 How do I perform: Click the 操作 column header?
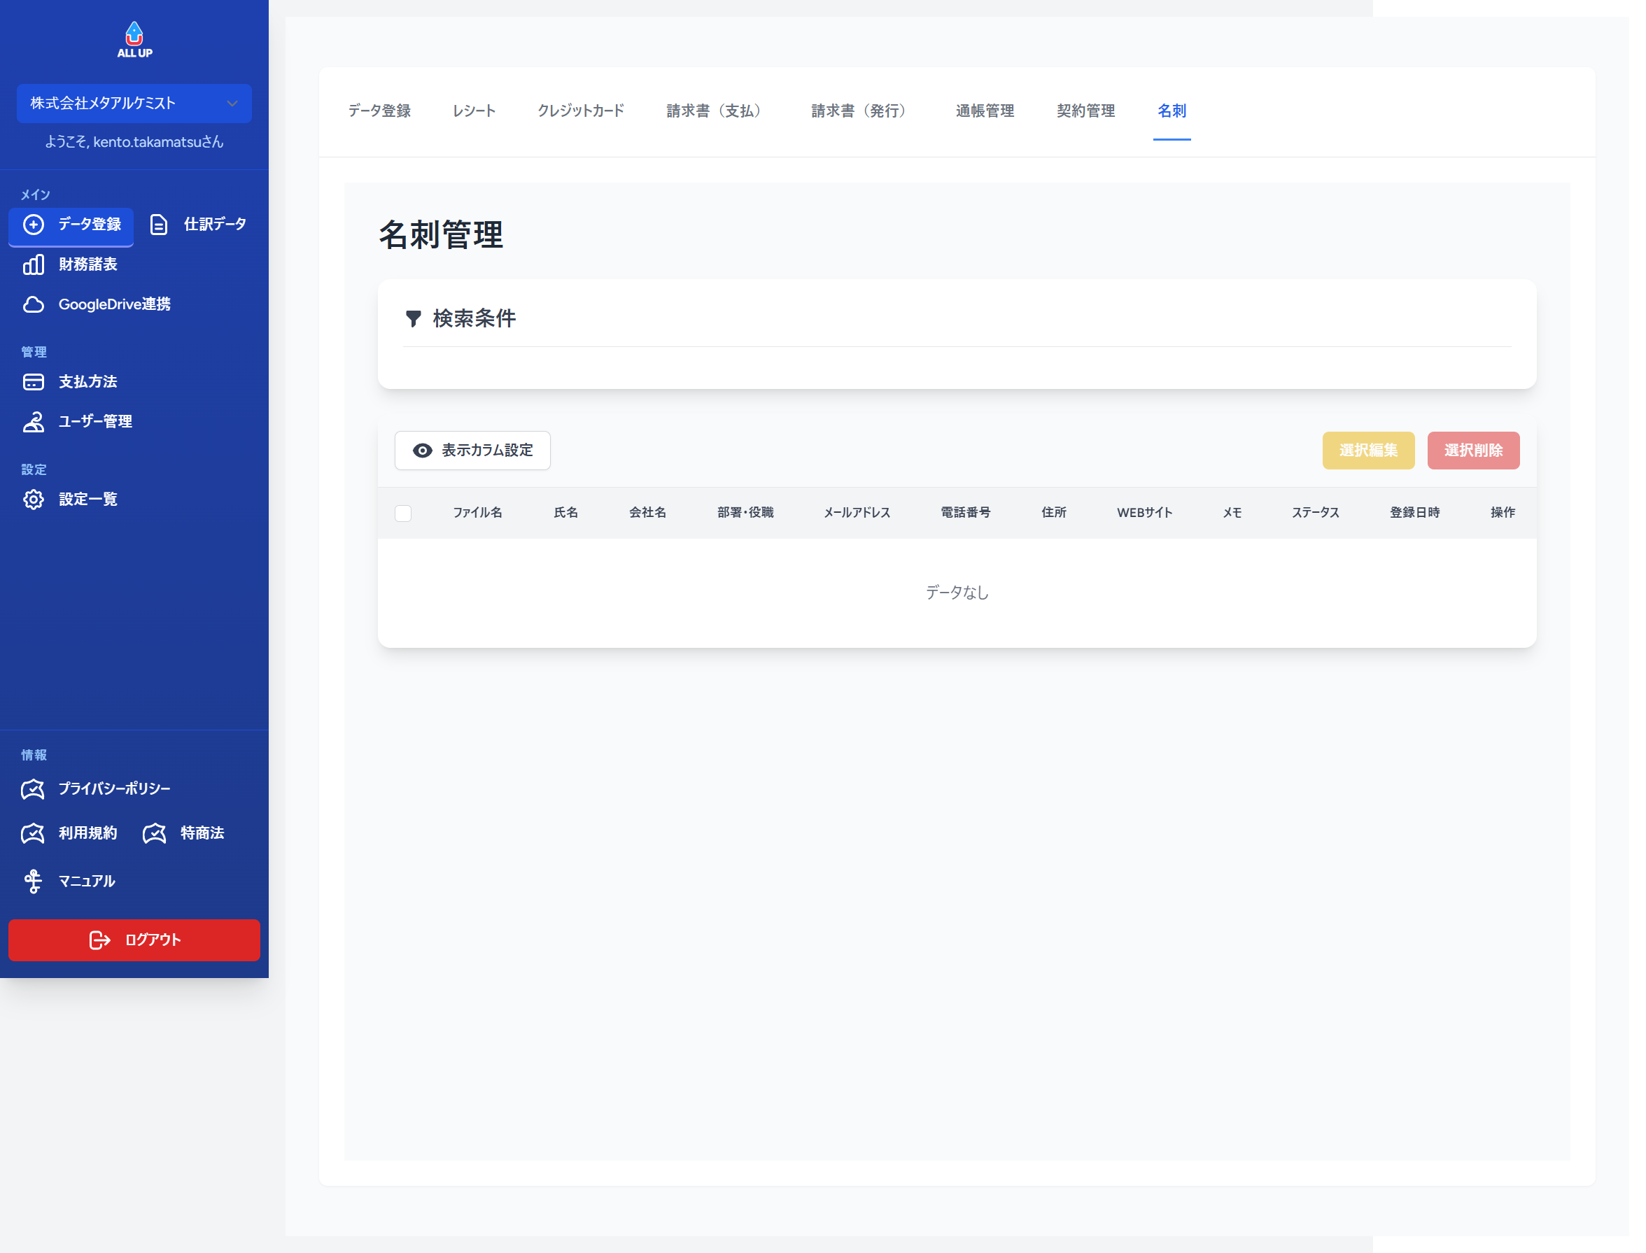click(x=1502, y=512)
